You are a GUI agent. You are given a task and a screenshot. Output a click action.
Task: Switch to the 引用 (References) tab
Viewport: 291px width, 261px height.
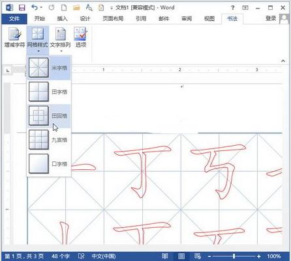[141, 19]
